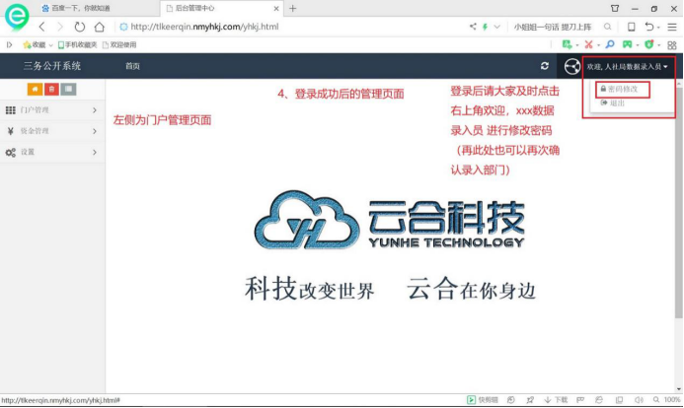Click the green translate extension icon
Image resolution: width=684 pixels, height=408 pixels.
pos(567,44)
